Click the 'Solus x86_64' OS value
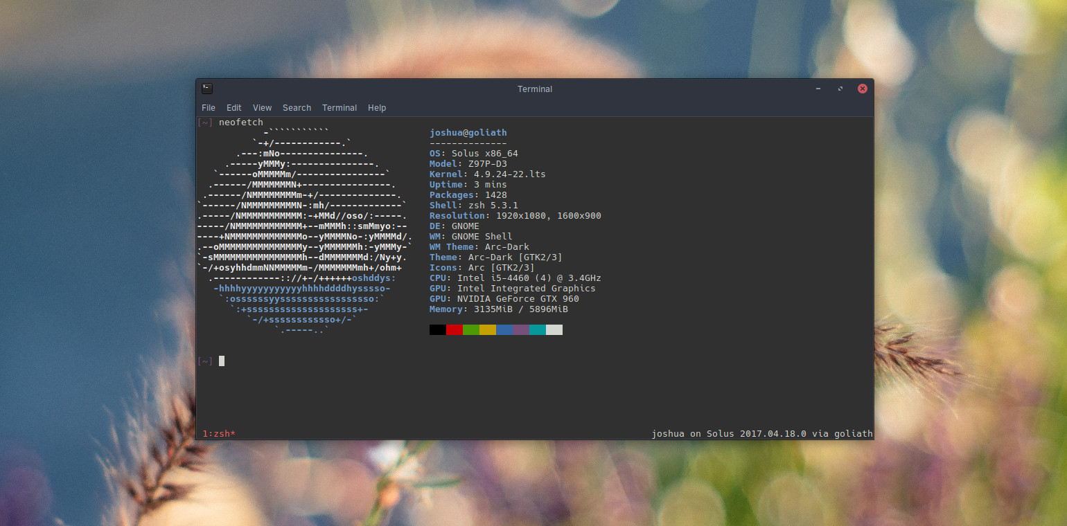 [x=485, y=154]
